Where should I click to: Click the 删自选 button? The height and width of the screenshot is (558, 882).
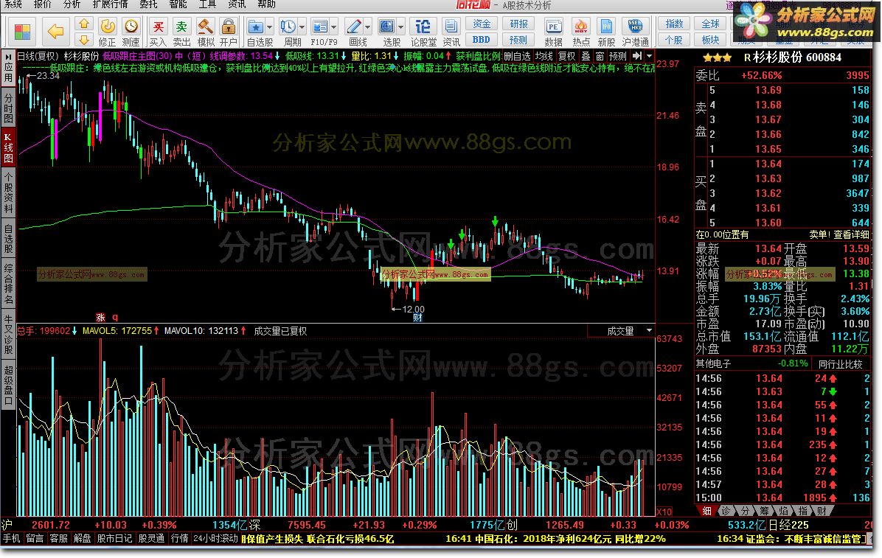pyautogui.click(x=518, y=56)
